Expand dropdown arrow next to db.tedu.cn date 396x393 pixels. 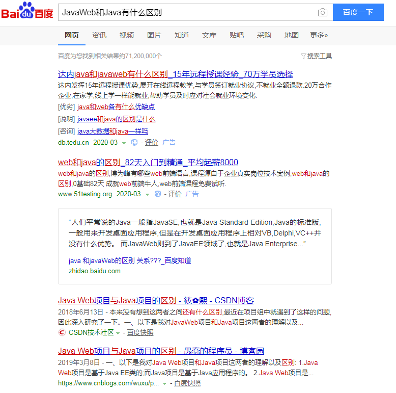point(124,143)
